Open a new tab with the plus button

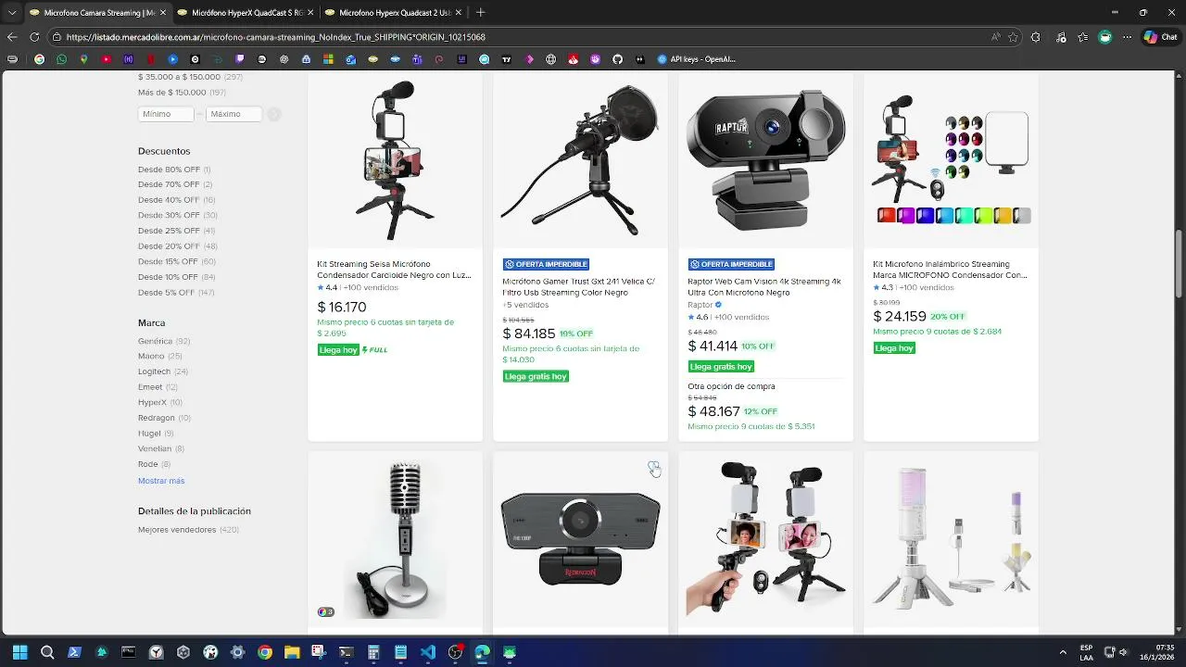[480, 13]
